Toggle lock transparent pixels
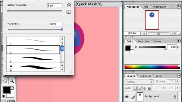This screenshot has height=102, width=182. pyautogui.click(x=135, y=88)
